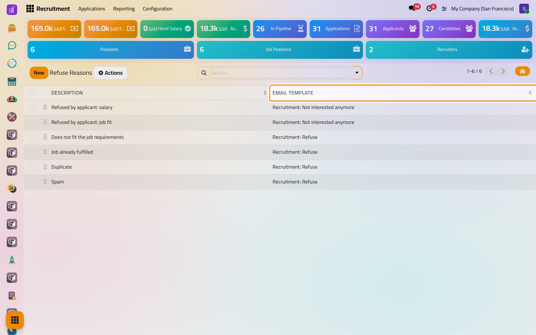Open the document with checkmark sidebar icon

click(12, 296)
